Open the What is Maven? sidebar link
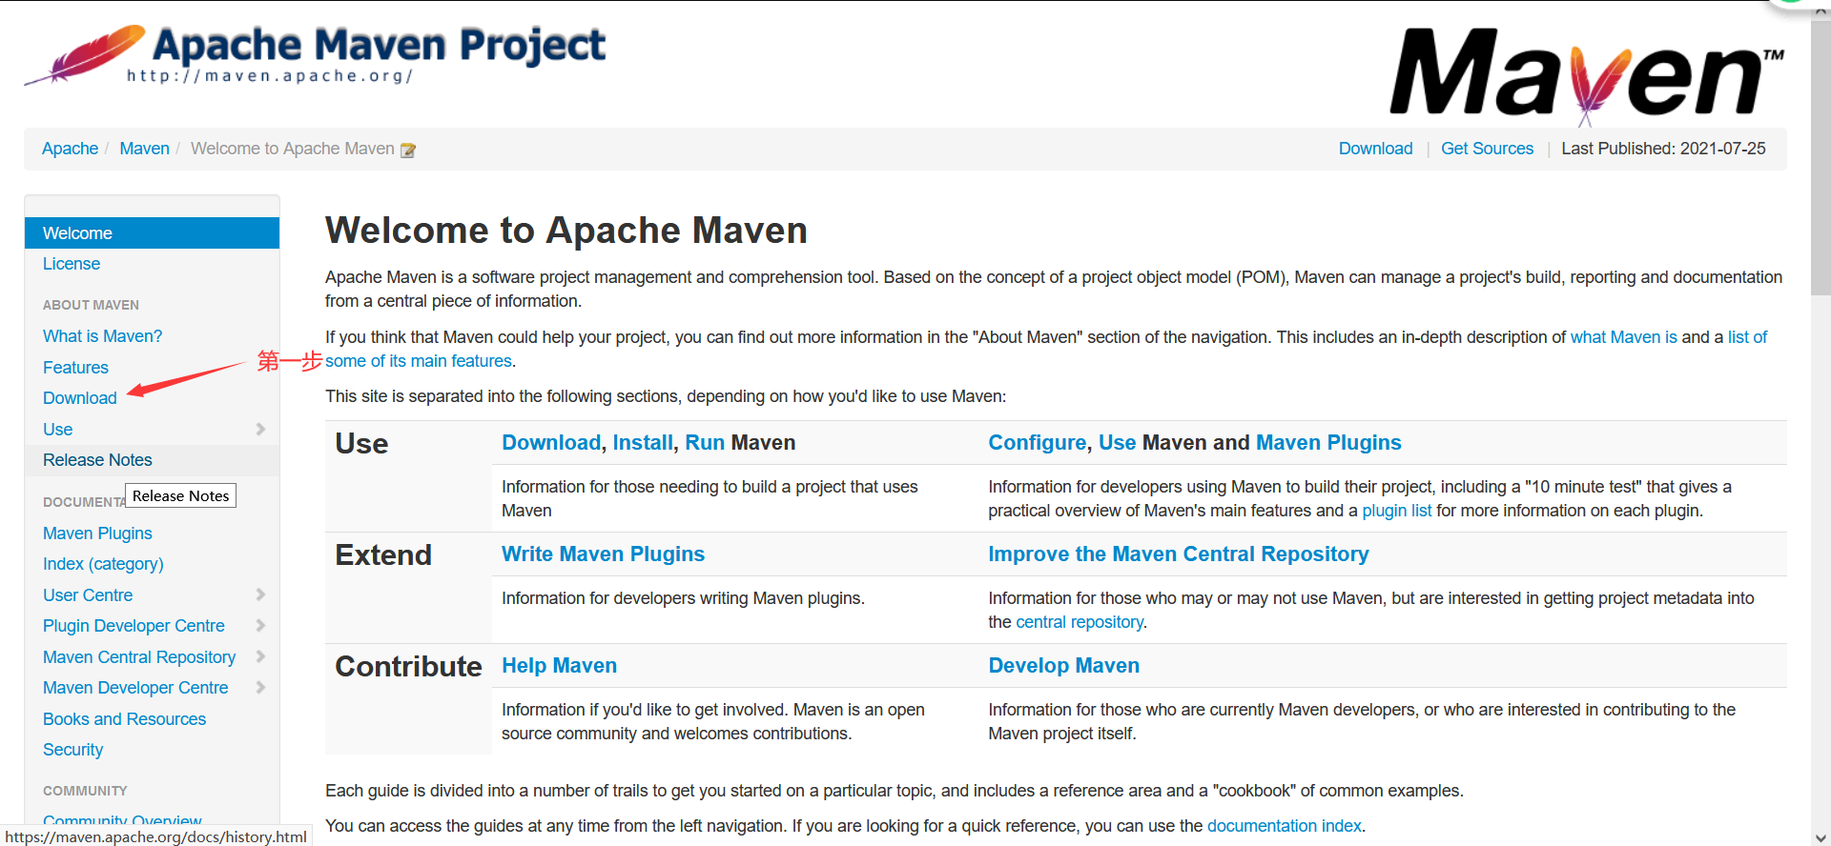Image resolution: width=1831 pixels, height=846 pixels. click(102, 336)
